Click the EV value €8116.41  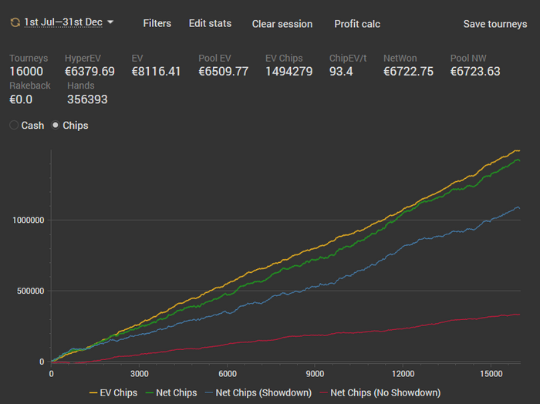(156, 72)
